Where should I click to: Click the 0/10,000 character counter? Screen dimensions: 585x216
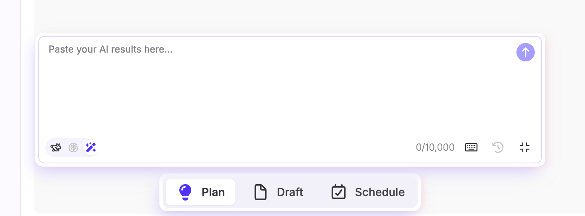pos(435,147)
